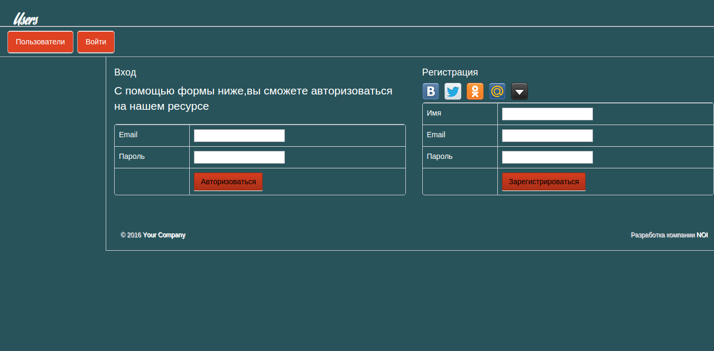Click the Users logo

[25, 19]
